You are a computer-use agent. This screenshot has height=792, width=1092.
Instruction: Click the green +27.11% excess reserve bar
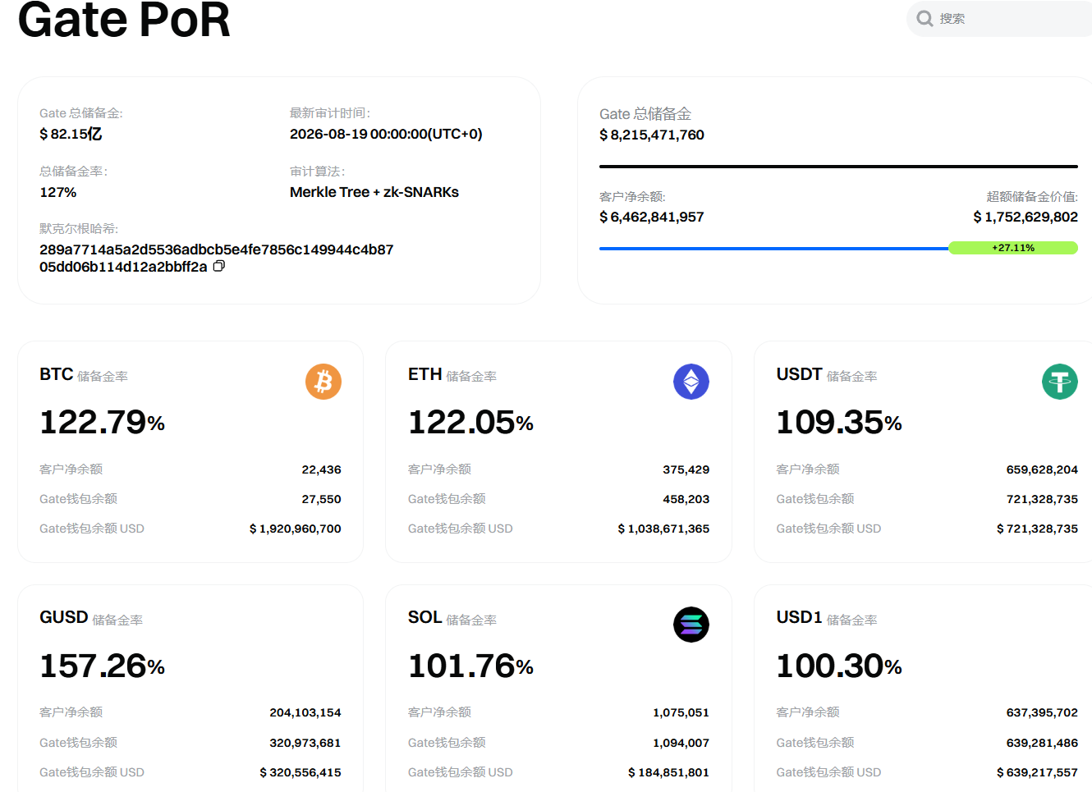pyautogui.click(x=1013, y=248)
